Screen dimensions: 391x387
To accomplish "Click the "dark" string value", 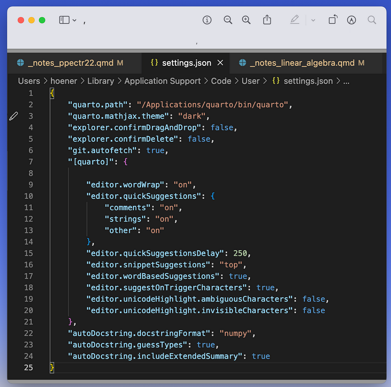I will 192,116.
